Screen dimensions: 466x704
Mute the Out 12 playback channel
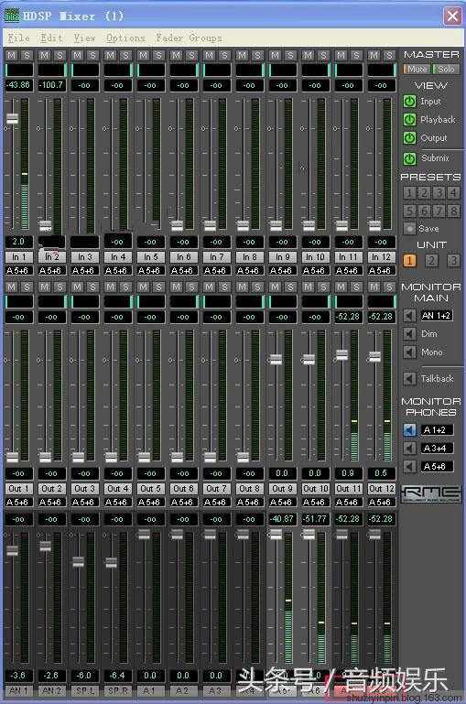point(374,287)
